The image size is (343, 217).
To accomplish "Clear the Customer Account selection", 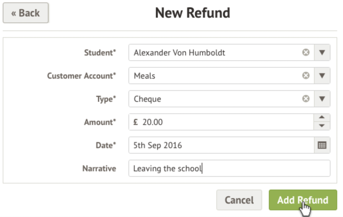I will (306, 76).
